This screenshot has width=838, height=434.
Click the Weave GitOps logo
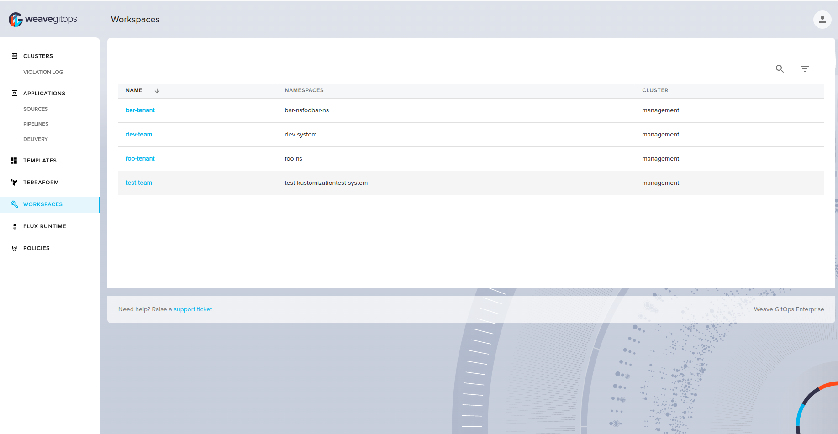(x=43, y=20)
